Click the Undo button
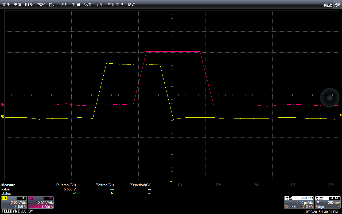Image resolution: width=342 pixels, height=214 pixels. (x=337, y=5)
